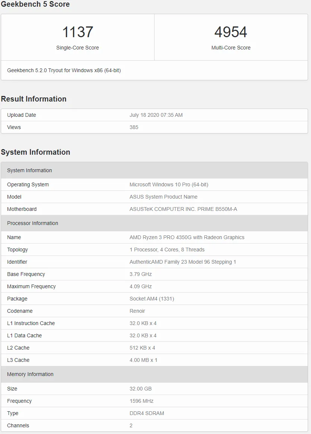Click L1 Data Cache 32.0 KB x 4
This screenshot has height=434, width=311.
tap(143, 335)
